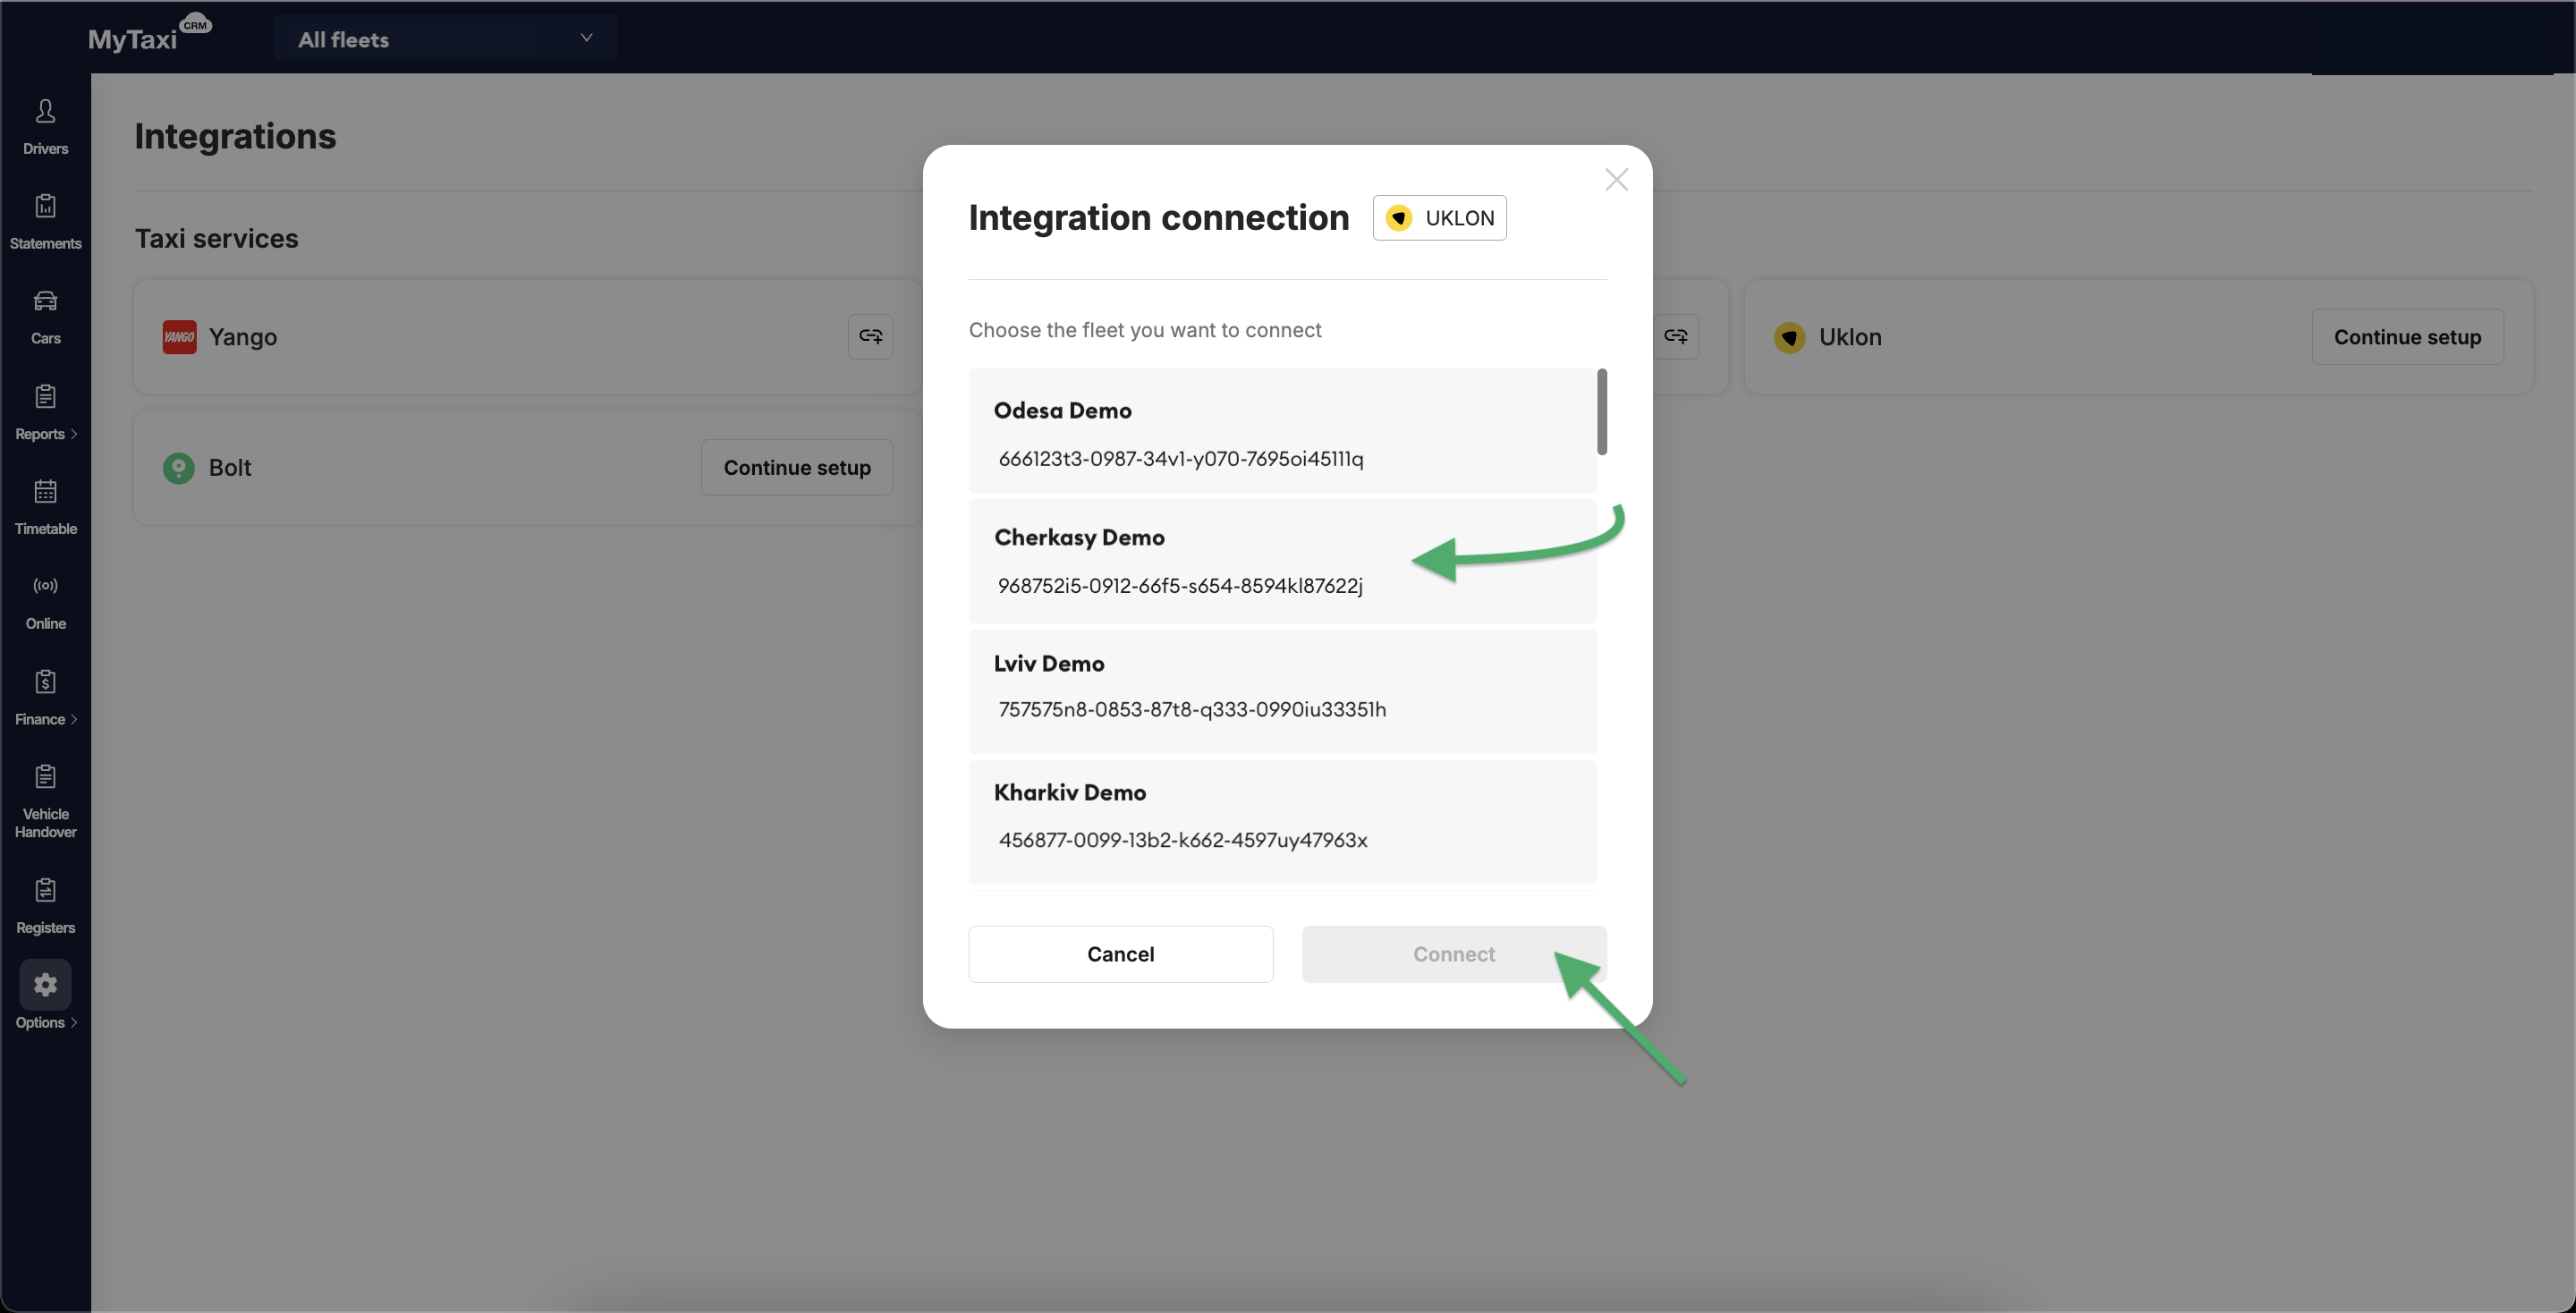
Task: Click 'Choose the fleet you want to connect'
Action: (x=1144, y=330)
